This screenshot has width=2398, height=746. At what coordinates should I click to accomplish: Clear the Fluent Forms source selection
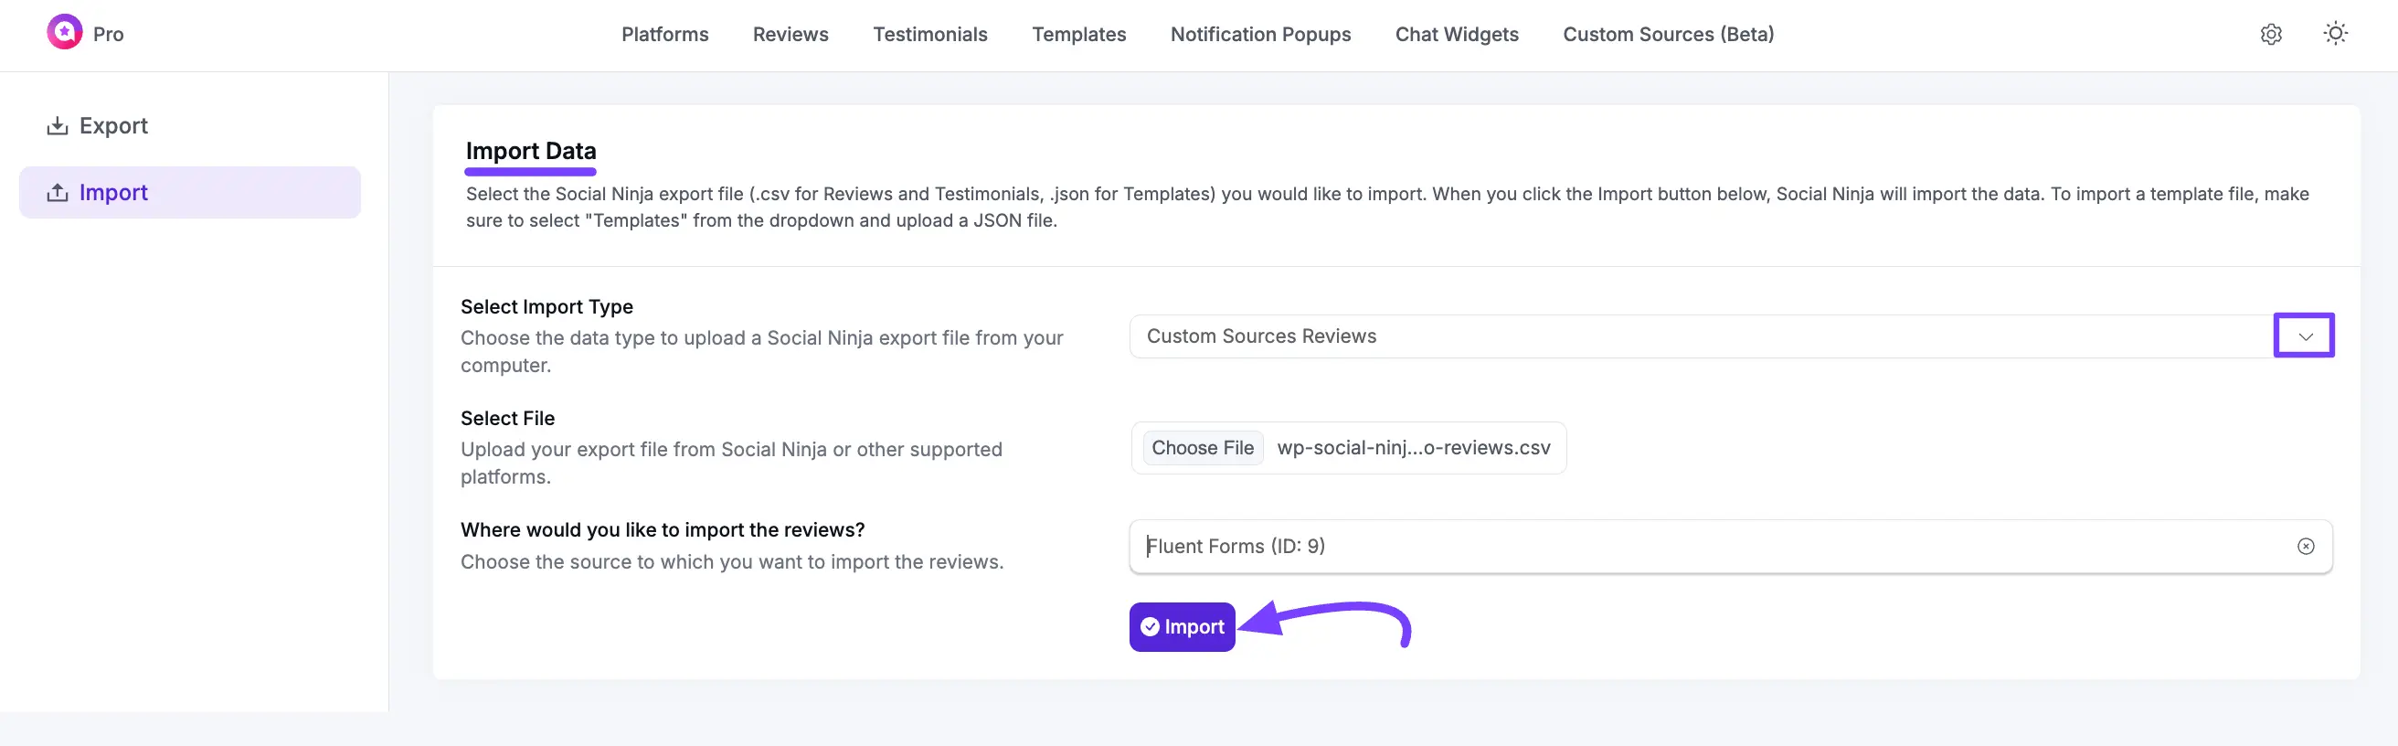coord(2305,547)
